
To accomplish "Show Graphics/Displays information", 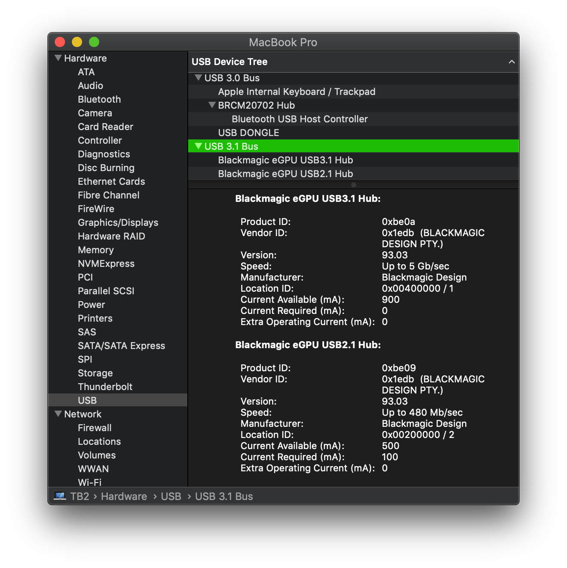I will pyautogui.click(x=118, y=222).
